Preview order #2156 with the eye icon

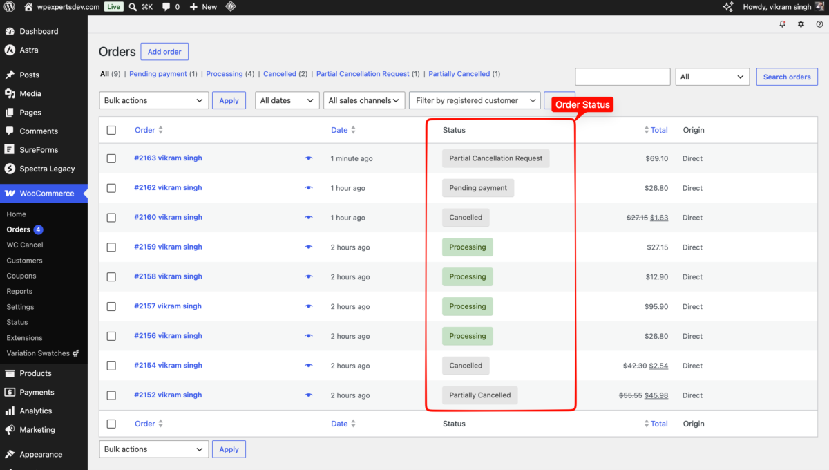tap(309, 336)
